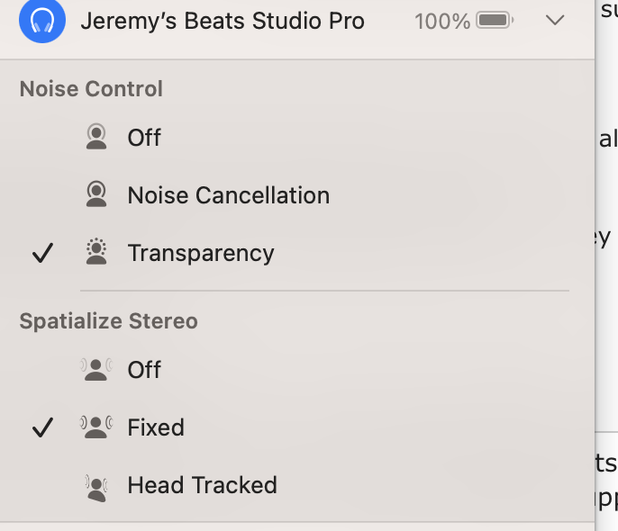Select the Transparency text label

point(200,254)
